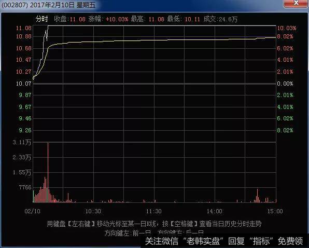Image resolution: width=309 pixels, height=248 pixels.
Task: Select the 成交 24.6万 volume reading
Action: [x=220, y=19]
